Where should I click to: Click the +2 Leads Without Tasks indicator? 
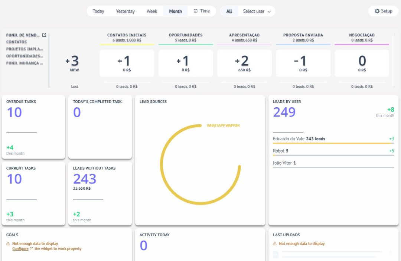pyautogui.click(x=82, y=216)
